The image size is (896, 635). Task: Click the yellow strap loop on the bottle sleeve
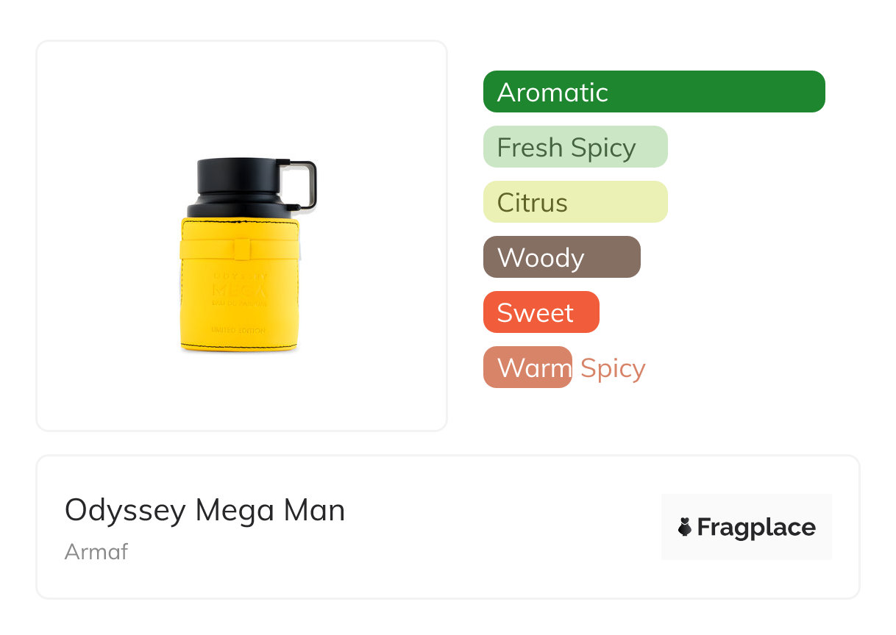tap(241, 249)
